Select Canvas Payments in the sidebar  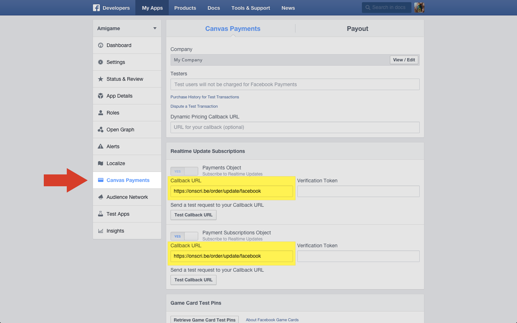pos(127,180)
